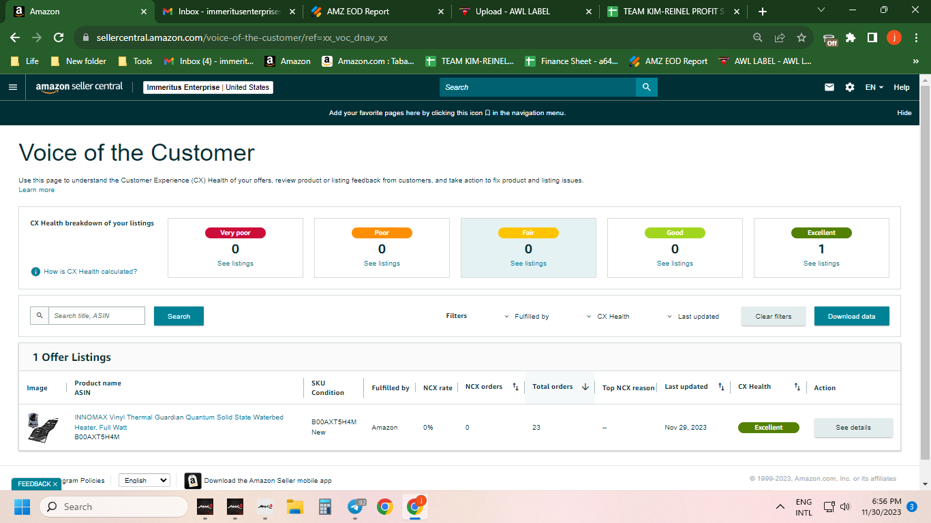Open the Chrome profile avatar
This screenshot has width=931, height=523.
pos(894,38)
